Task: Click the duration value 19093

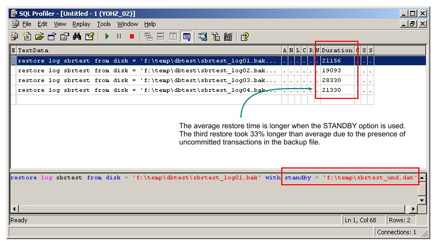Action: pyautogui.click(x=331, y=71)
